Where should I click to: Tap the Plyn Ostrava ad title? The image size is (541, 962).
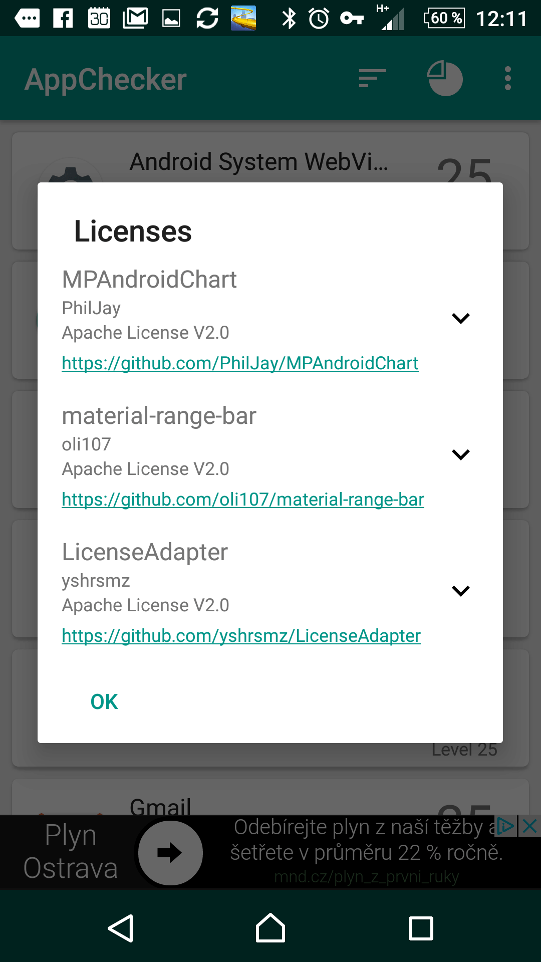point(70,852)
